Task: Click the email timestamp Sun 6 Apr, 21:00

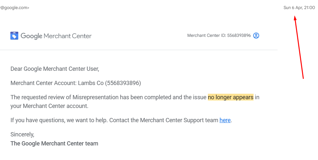Action: click(x=299, y=8)
